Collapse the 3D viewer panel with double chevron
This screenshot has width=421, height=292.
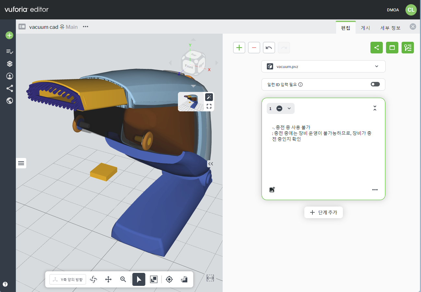tap(211, 164)
